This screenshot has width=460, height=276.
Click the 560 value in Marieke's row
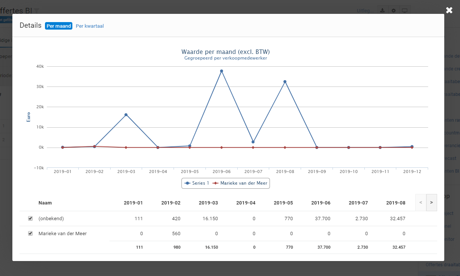coord(176,233)
